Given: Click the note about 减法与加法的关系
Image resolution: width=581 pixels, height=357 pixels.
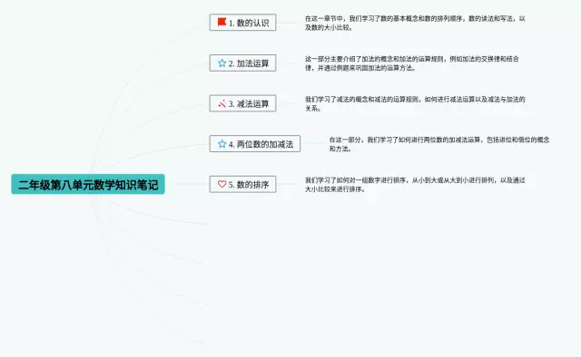Looking at the screenshot, I should [415, 103].
